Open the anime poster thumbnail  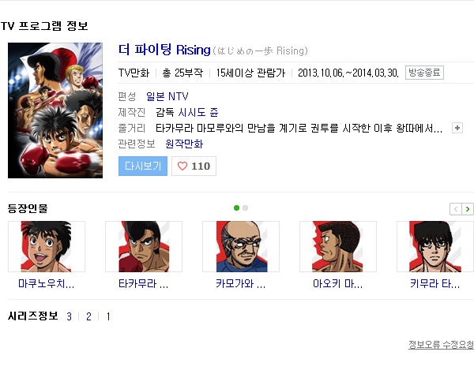pos(55,110)
